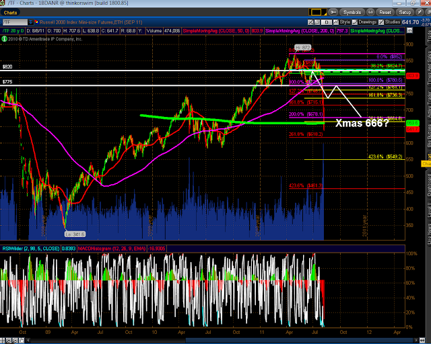Open the Studies menu

[x=389, y=22]
